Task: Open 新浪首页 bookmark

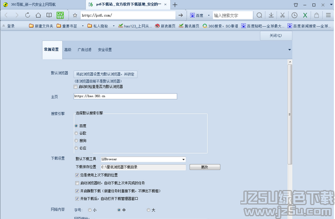Action: tap(165, 26)
